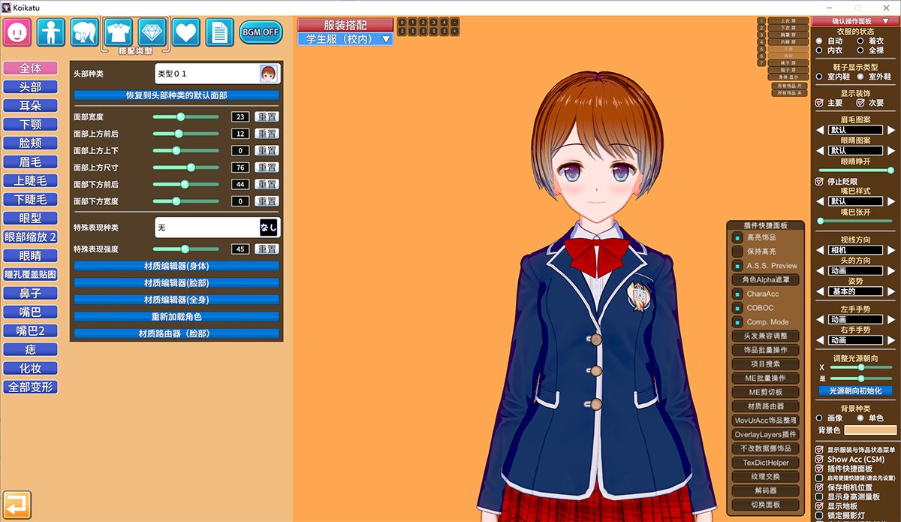
Task: Toggle the 停止眨眼 checkbox
Action: click(820, 182)
